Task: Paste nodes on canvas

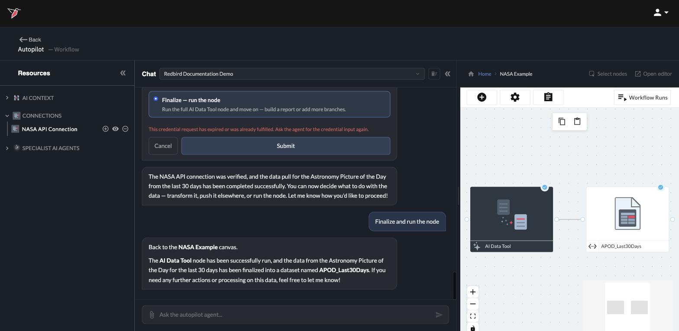Action: tap(577, 122)
